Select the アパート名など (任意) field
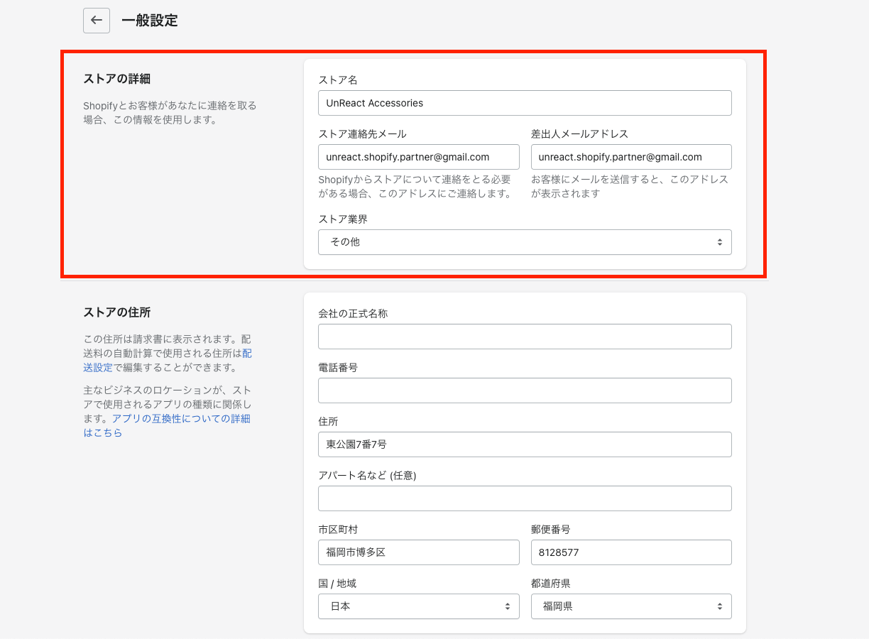 pyautogui.click(x=525, y=498)
